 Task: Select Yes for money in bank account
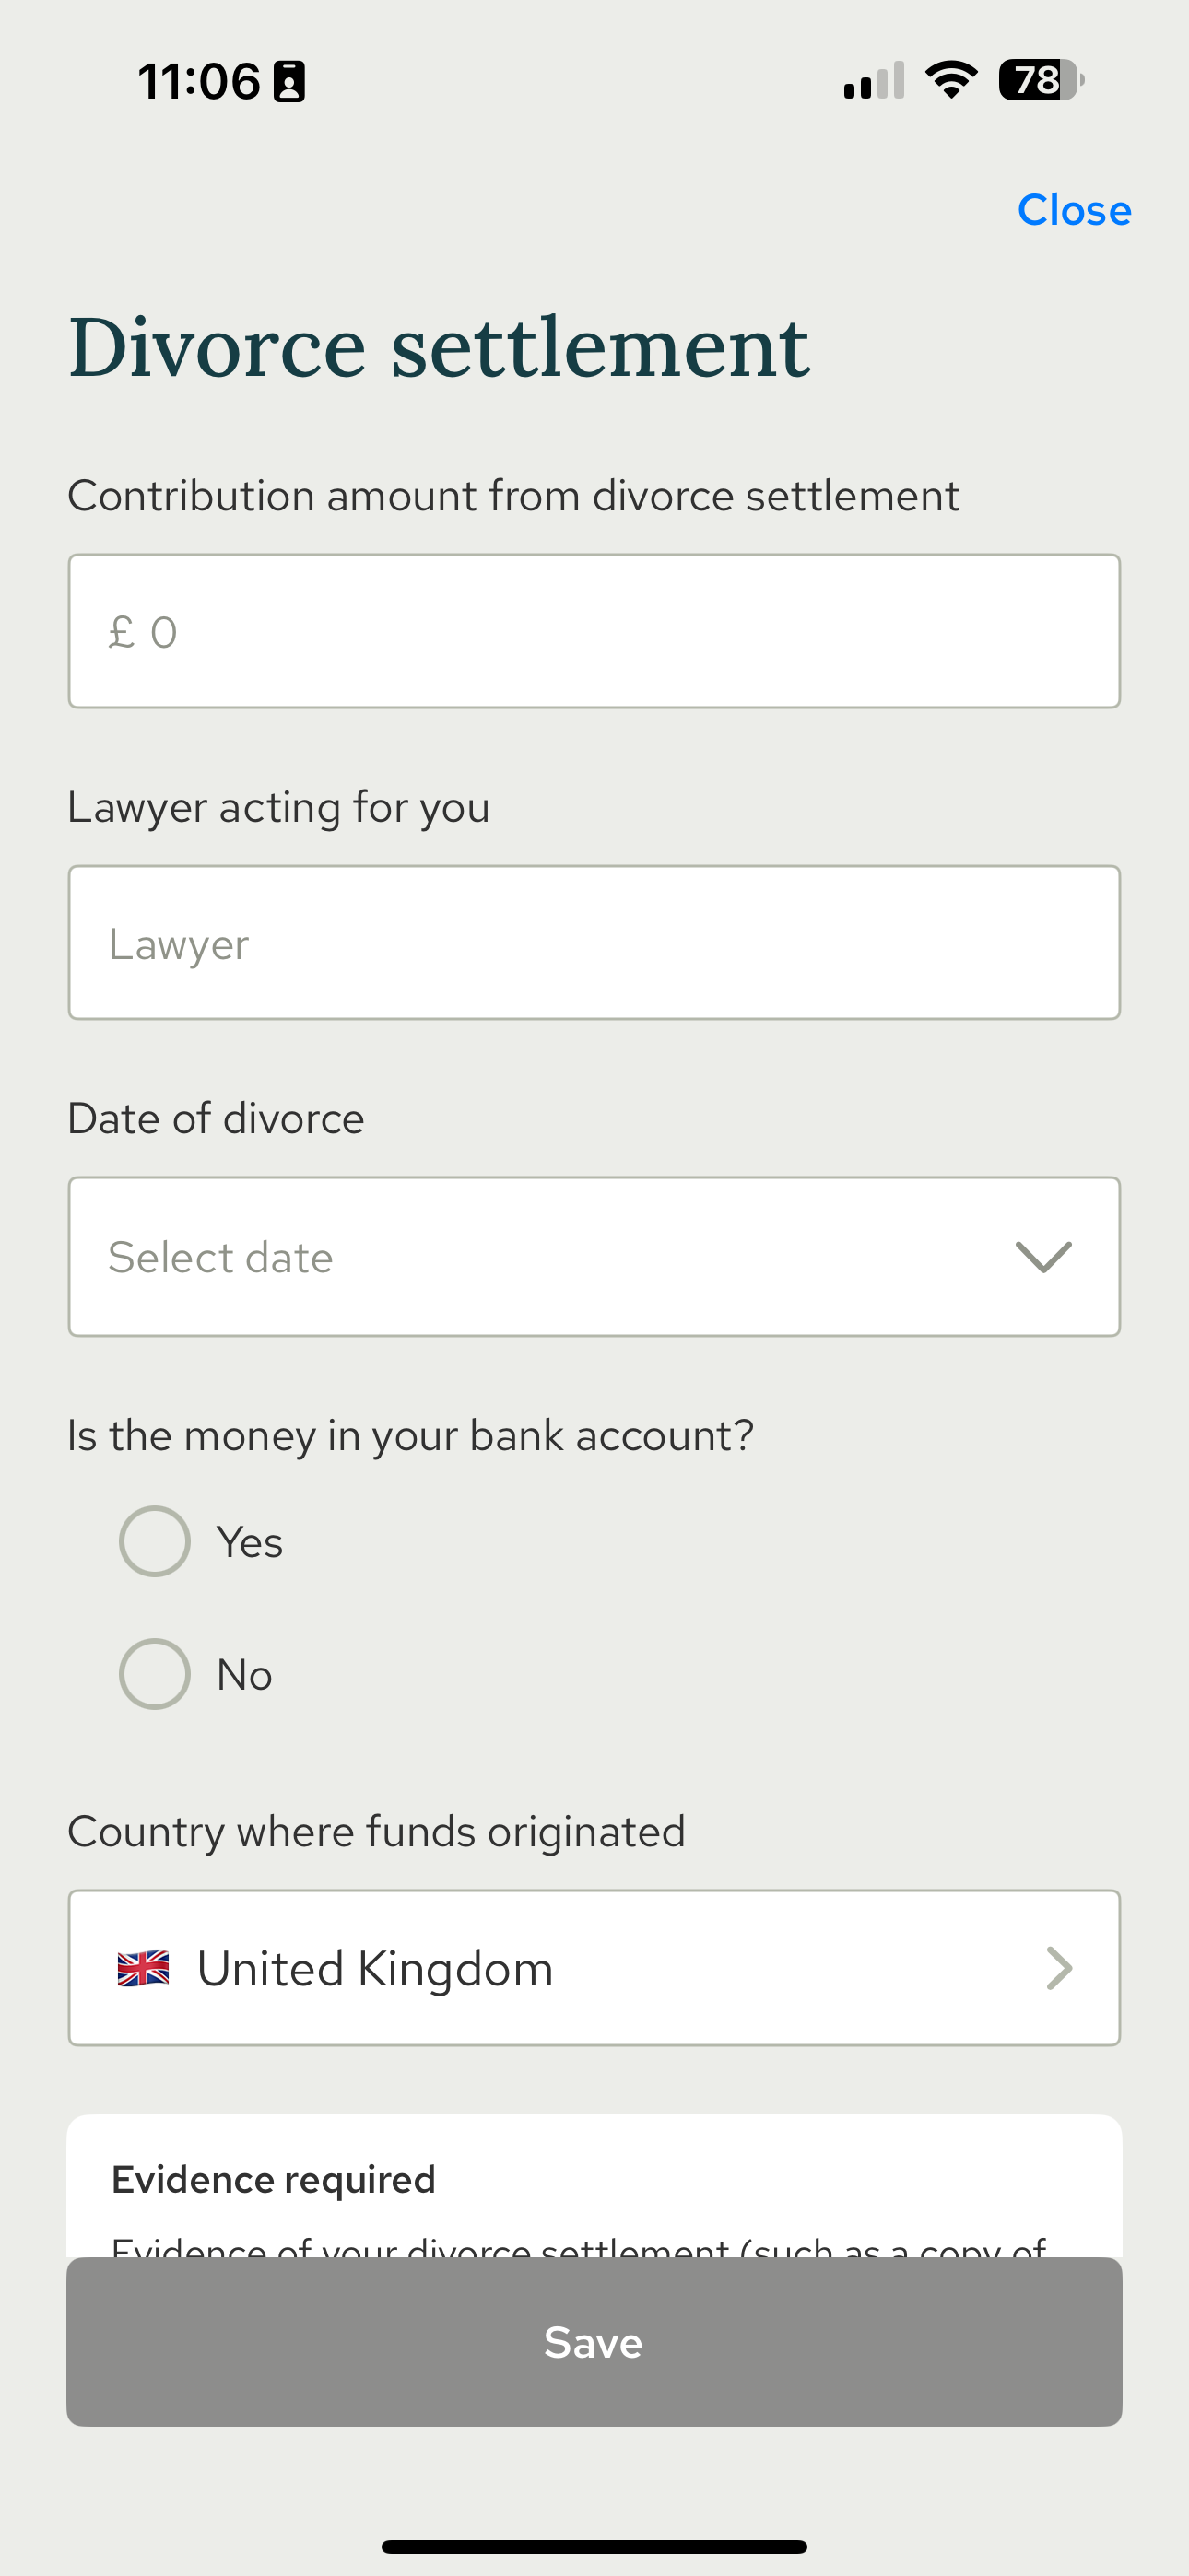pyautogui.click(x=154, y=1541)
